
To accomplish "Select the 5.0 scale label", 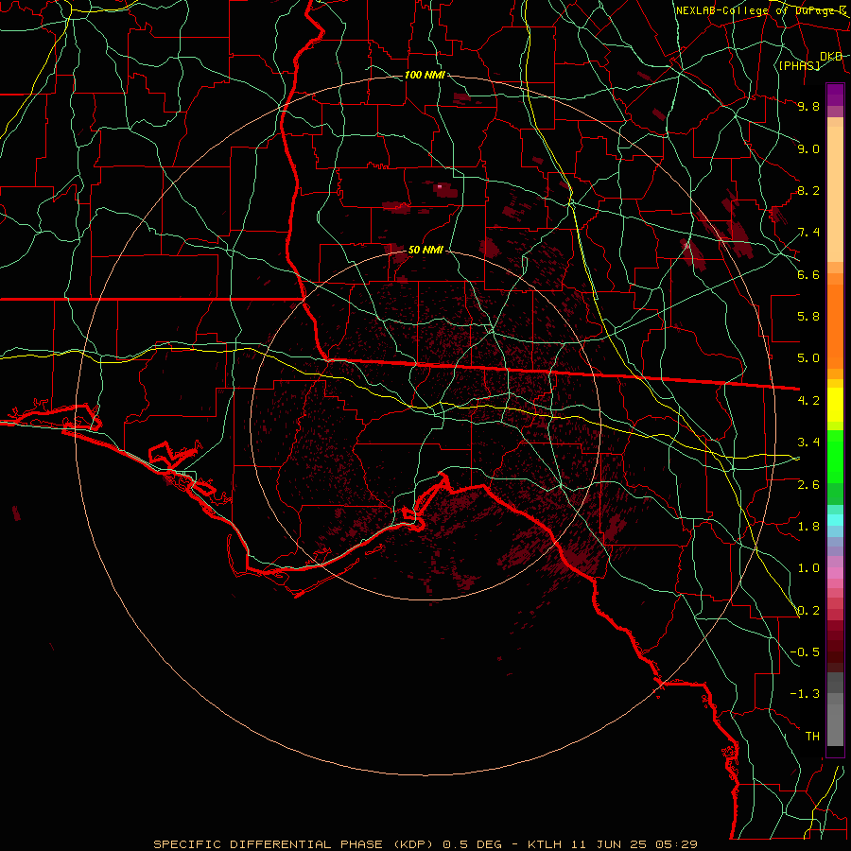I will click(x=808, y=358).
